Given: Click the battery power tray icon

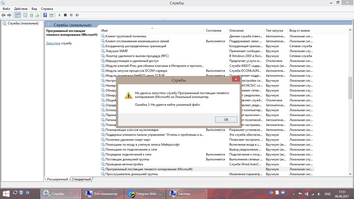Looking at the screenshot, I should (307, 194).
